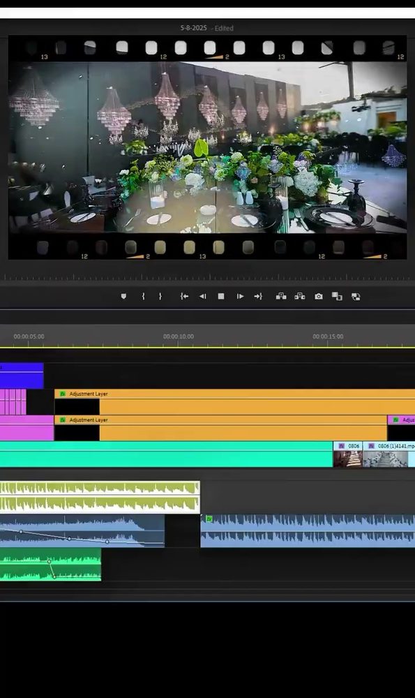
Task: Export a frame using the camera icon
Action: pos(319,296)
